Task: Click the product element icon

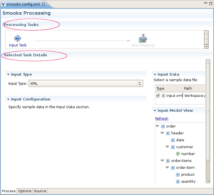Action: [x=178, y=174]
